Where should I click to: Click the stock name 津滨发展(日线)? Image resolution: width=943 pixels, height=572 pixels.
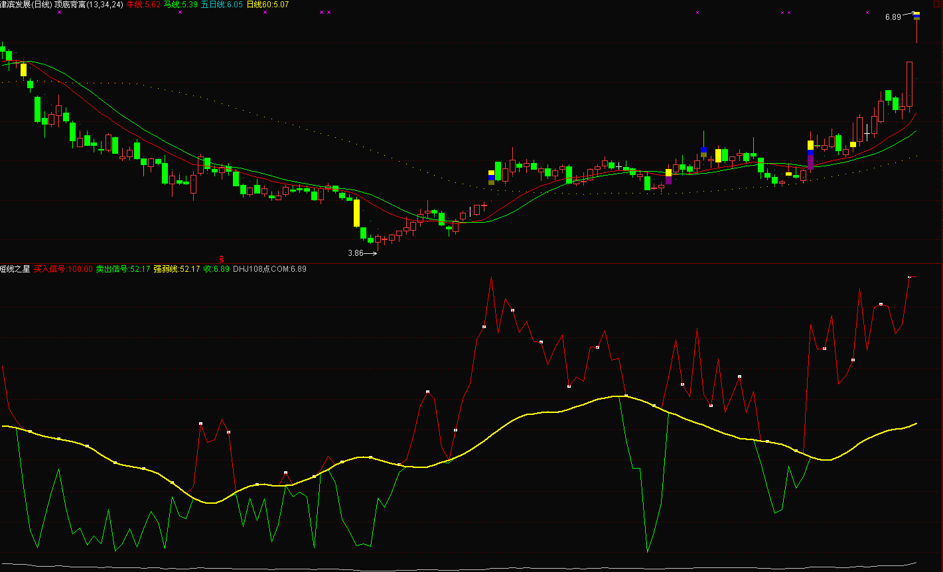26,4
